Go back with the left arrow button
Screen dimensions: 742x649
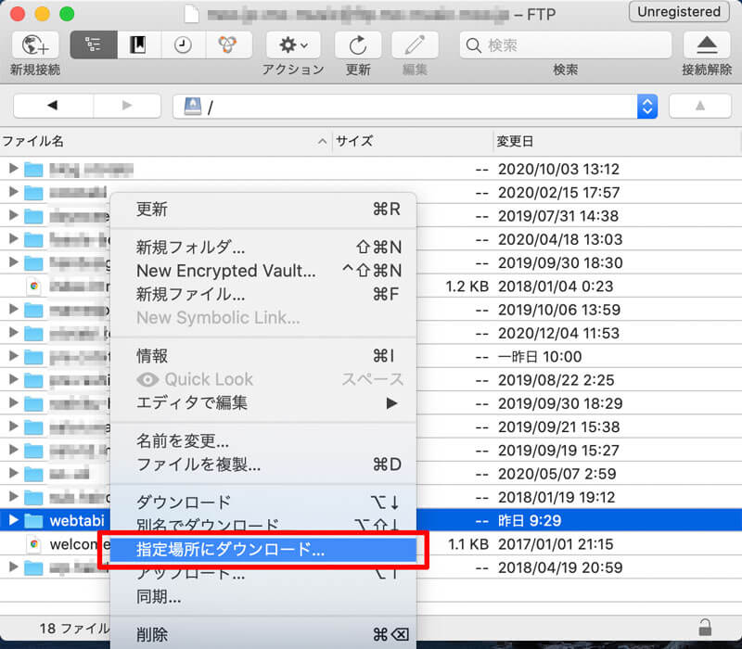[x=51, y=107]
